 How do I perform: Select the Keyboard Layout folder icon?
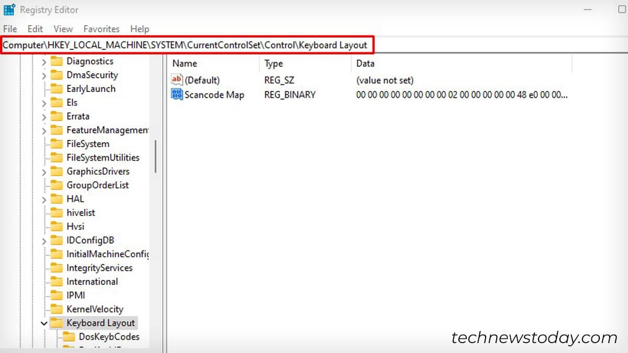(x=57, y=323)
